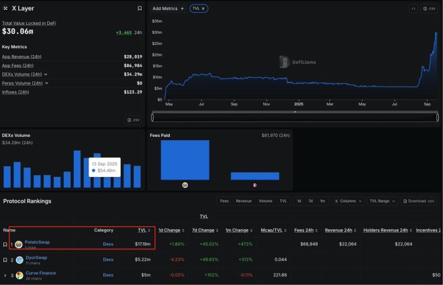The width and height of the screenshot is (443, 285).
Task: Click the pink protocol icon under Fees Paid
Action: 255,185
